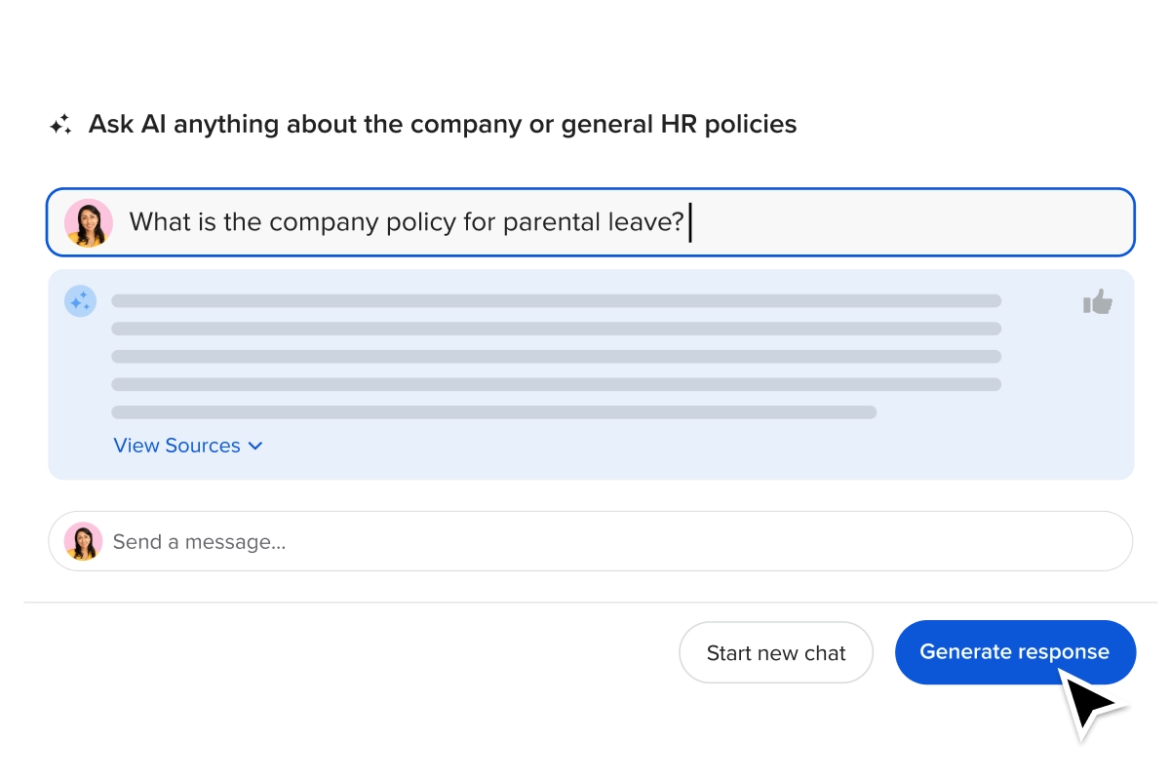Start a new chat

pyautogui.click(x=776, y=652)
